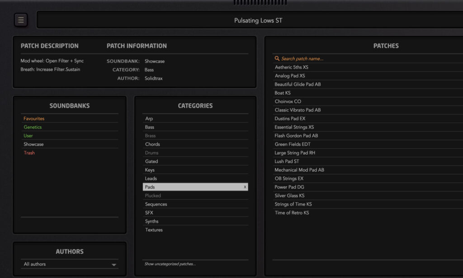
Task: Click the Pulsating Lows ST patch name display
Action: 258,20
